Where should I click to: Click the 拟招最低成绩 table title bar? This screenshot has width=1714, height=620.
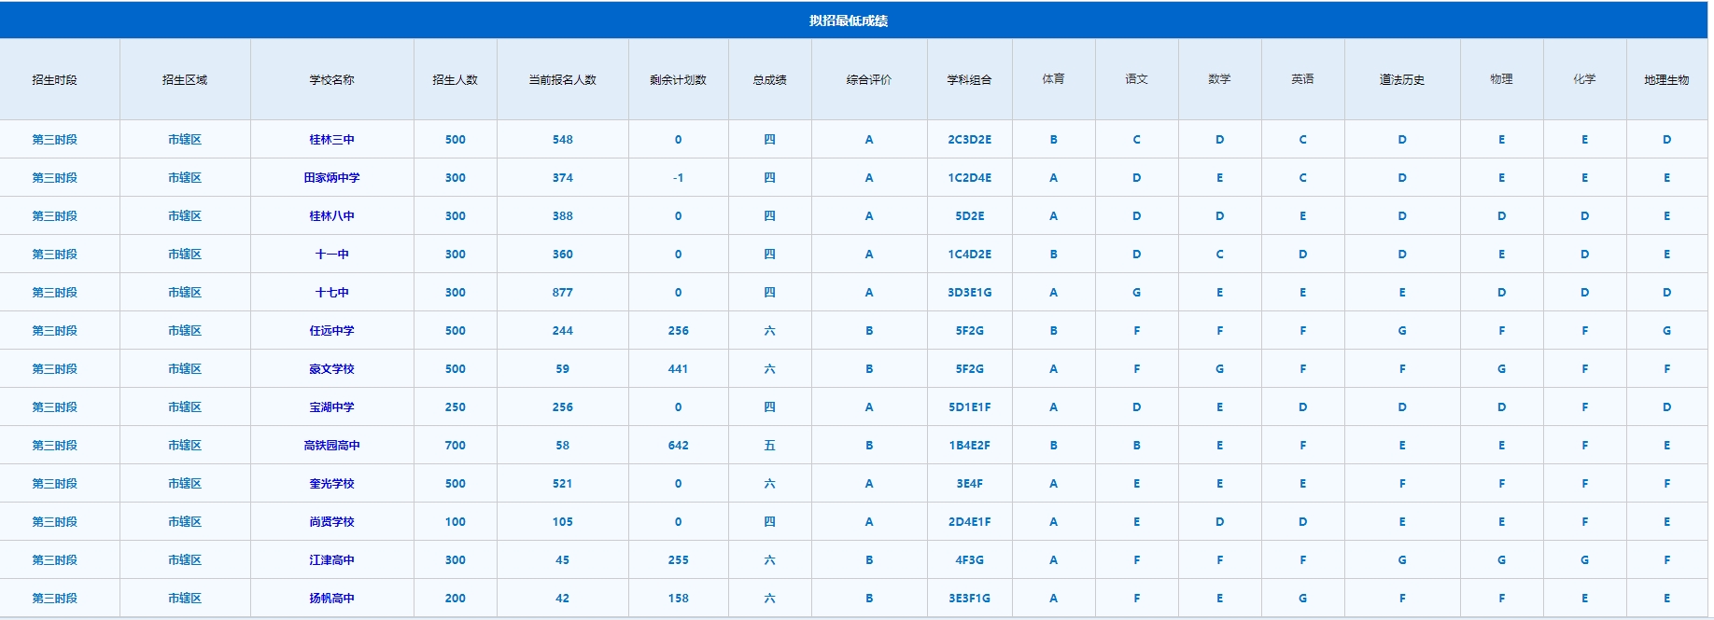[848, 21]
